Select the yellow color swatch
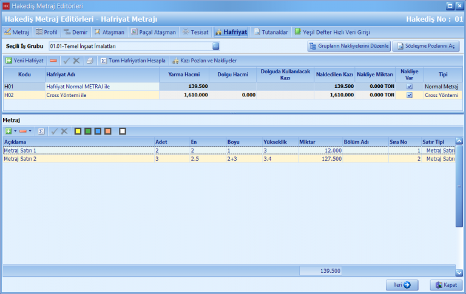 pyautogui.click(x=78, y=131)
